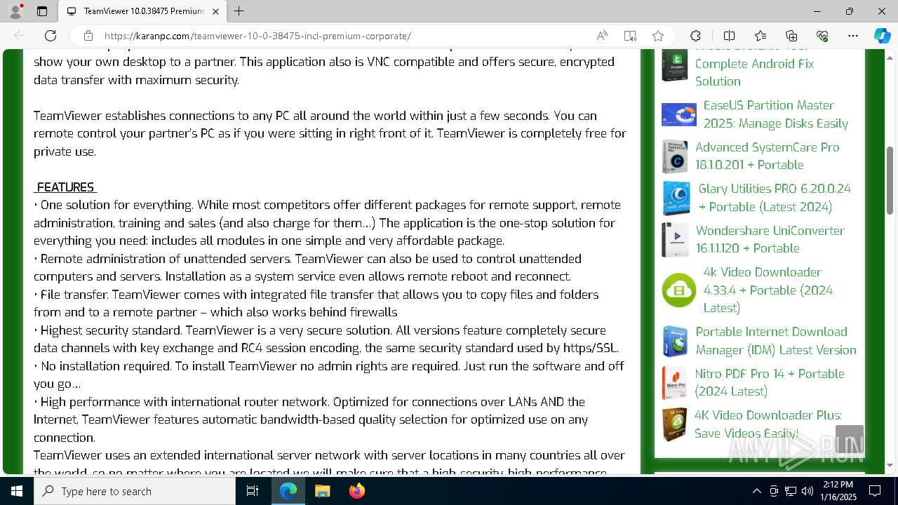Image resolution: width=898 pixels, height=505 pixels.
Task: Click the scroll-to-top arrow button
Action: 850,439
